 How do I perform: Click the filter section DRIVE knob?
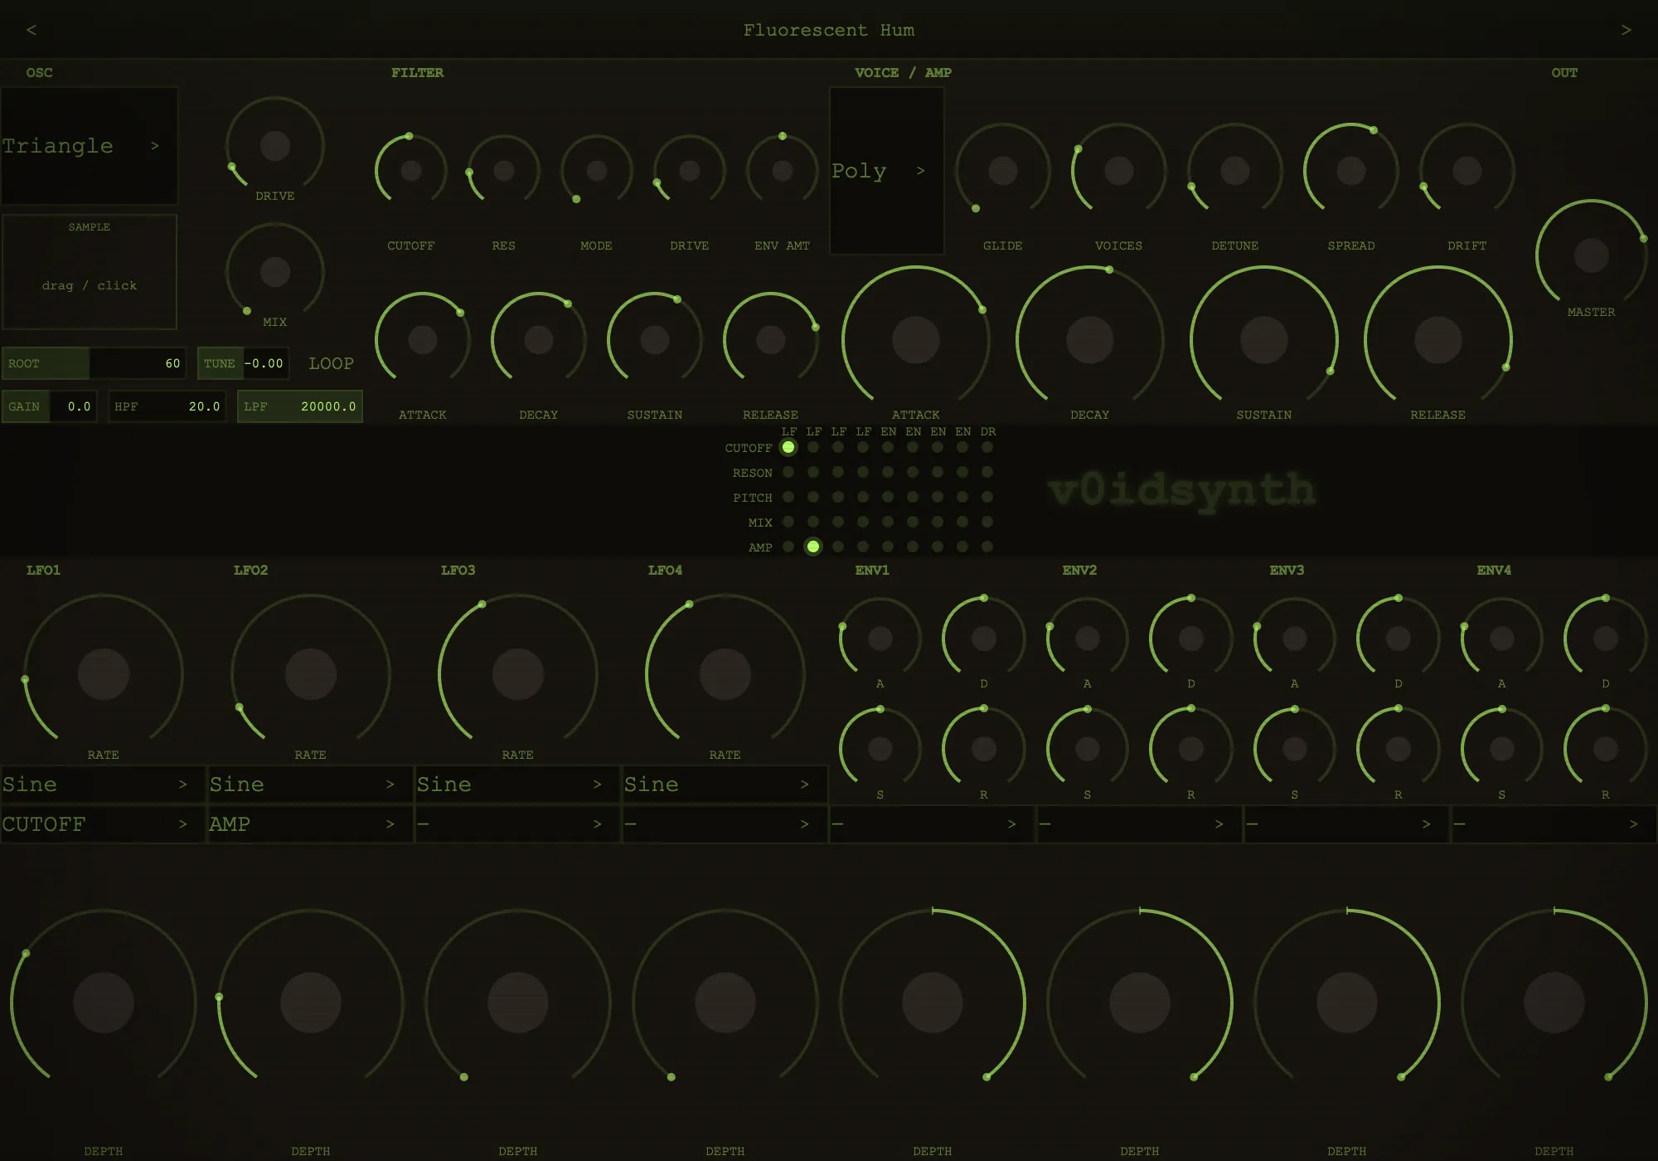(x=690, y=171)
